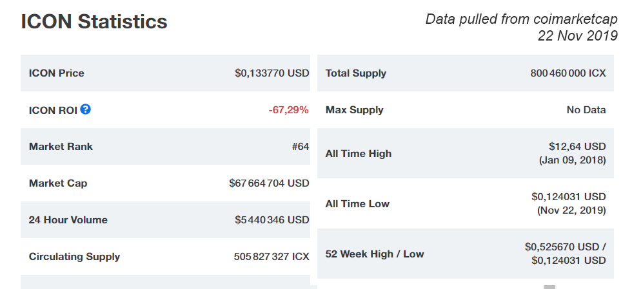Select the $5 440 346 USD volume value

pos(272,219)
